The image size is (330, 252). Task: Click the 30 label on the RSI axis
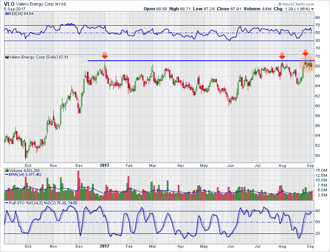pos(317,41)
